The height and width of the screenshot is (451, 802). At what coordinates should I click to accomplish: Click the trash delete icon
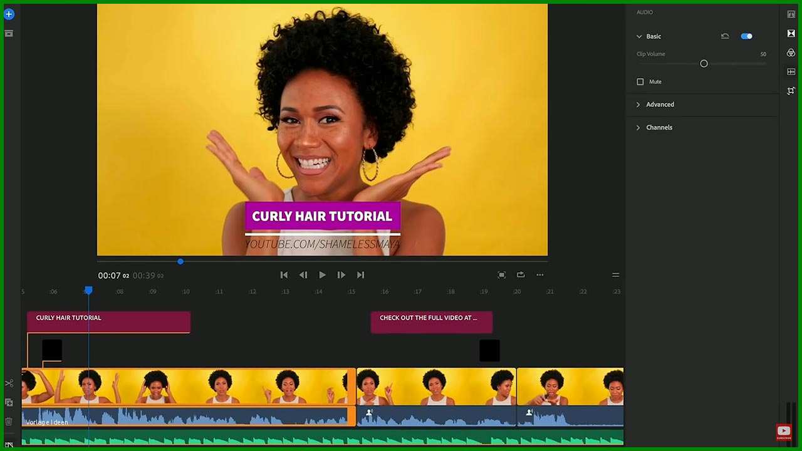[x=9, y=422]
